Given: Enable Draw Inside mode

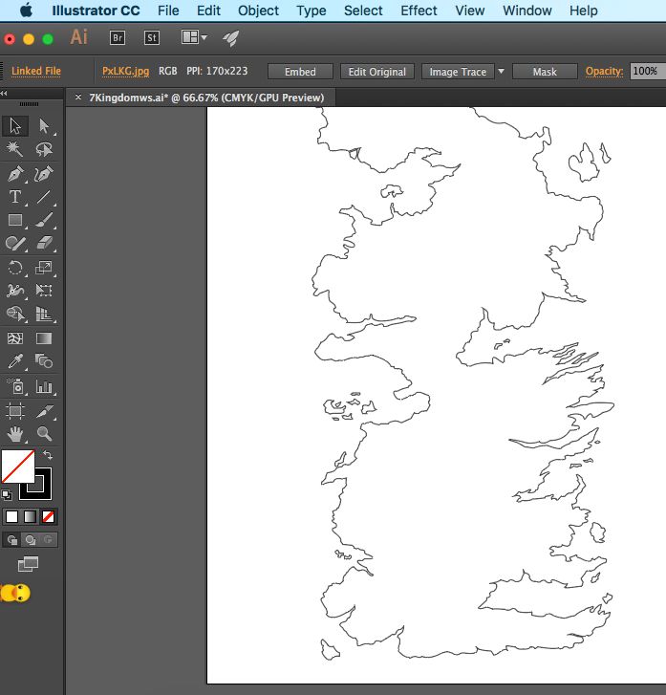Looking at the screenshot, I should click(48, 540).
